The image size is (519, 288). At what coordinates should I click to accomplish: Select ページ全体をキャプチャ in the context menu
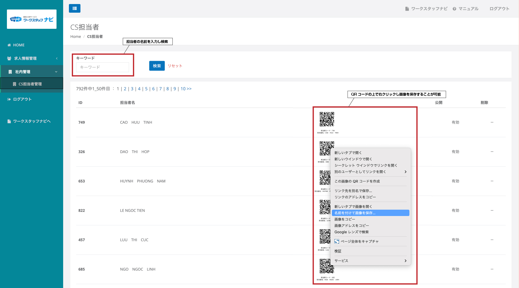(360, 241)
